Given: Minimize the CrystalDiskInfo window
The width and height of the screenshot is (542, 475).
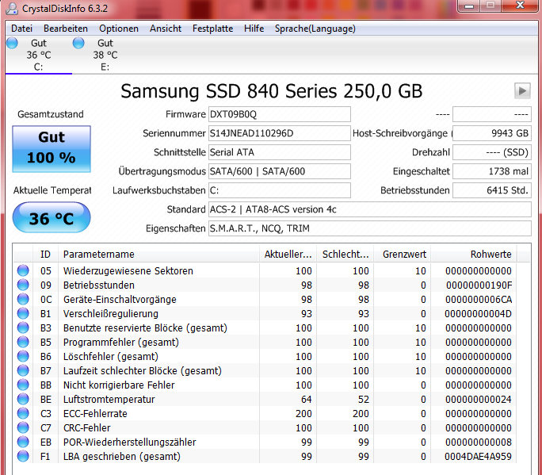Looking at the screenshot, I should (469, 6).
